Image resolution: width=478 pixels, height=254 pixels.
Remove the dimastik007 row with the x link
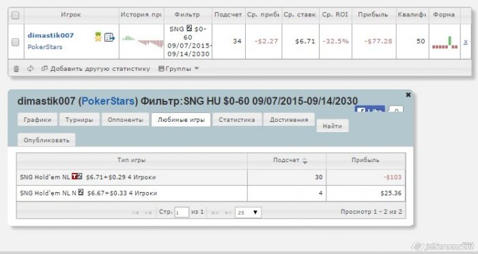pyautogui.click(x=466, y=42)
